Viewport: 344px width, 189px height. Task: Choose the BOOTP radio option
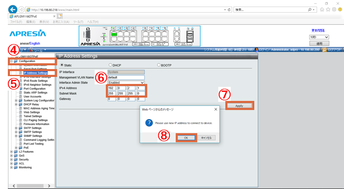coord(159,65)
